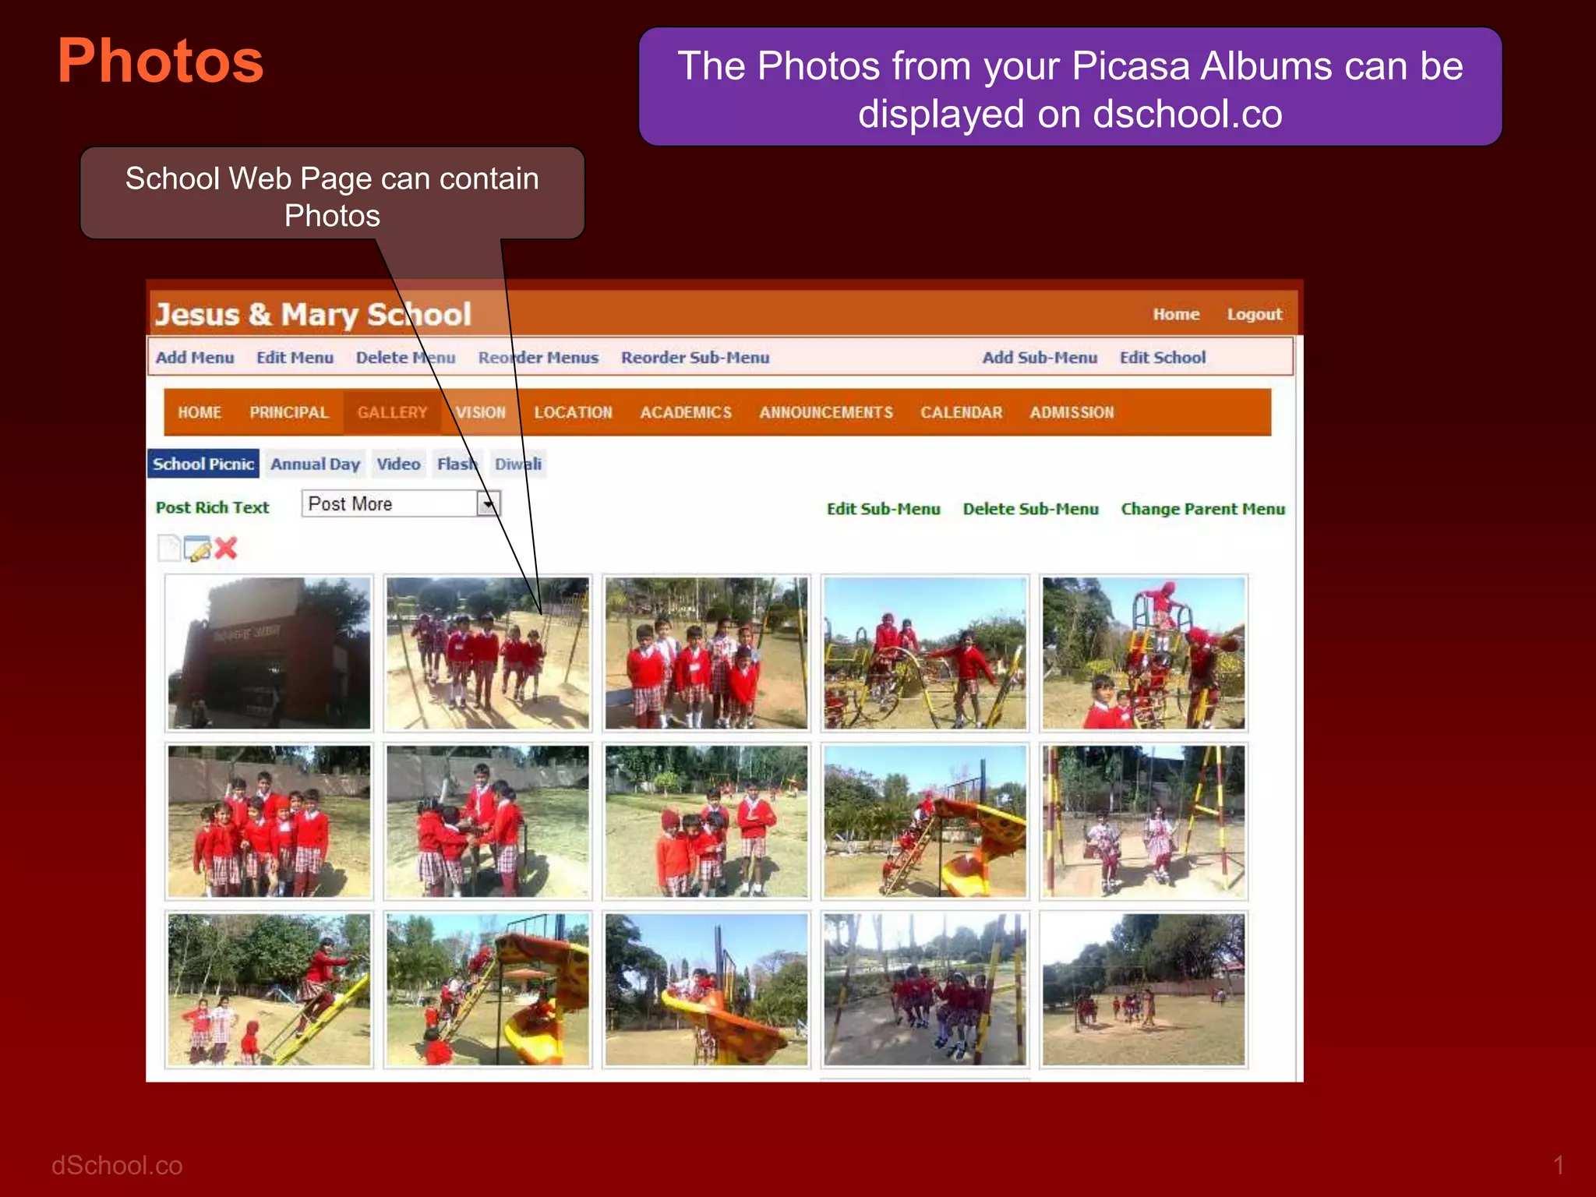Click the red X delete icon
1596x1197 pixels.
pyautogui.click(x=226, y=548)
